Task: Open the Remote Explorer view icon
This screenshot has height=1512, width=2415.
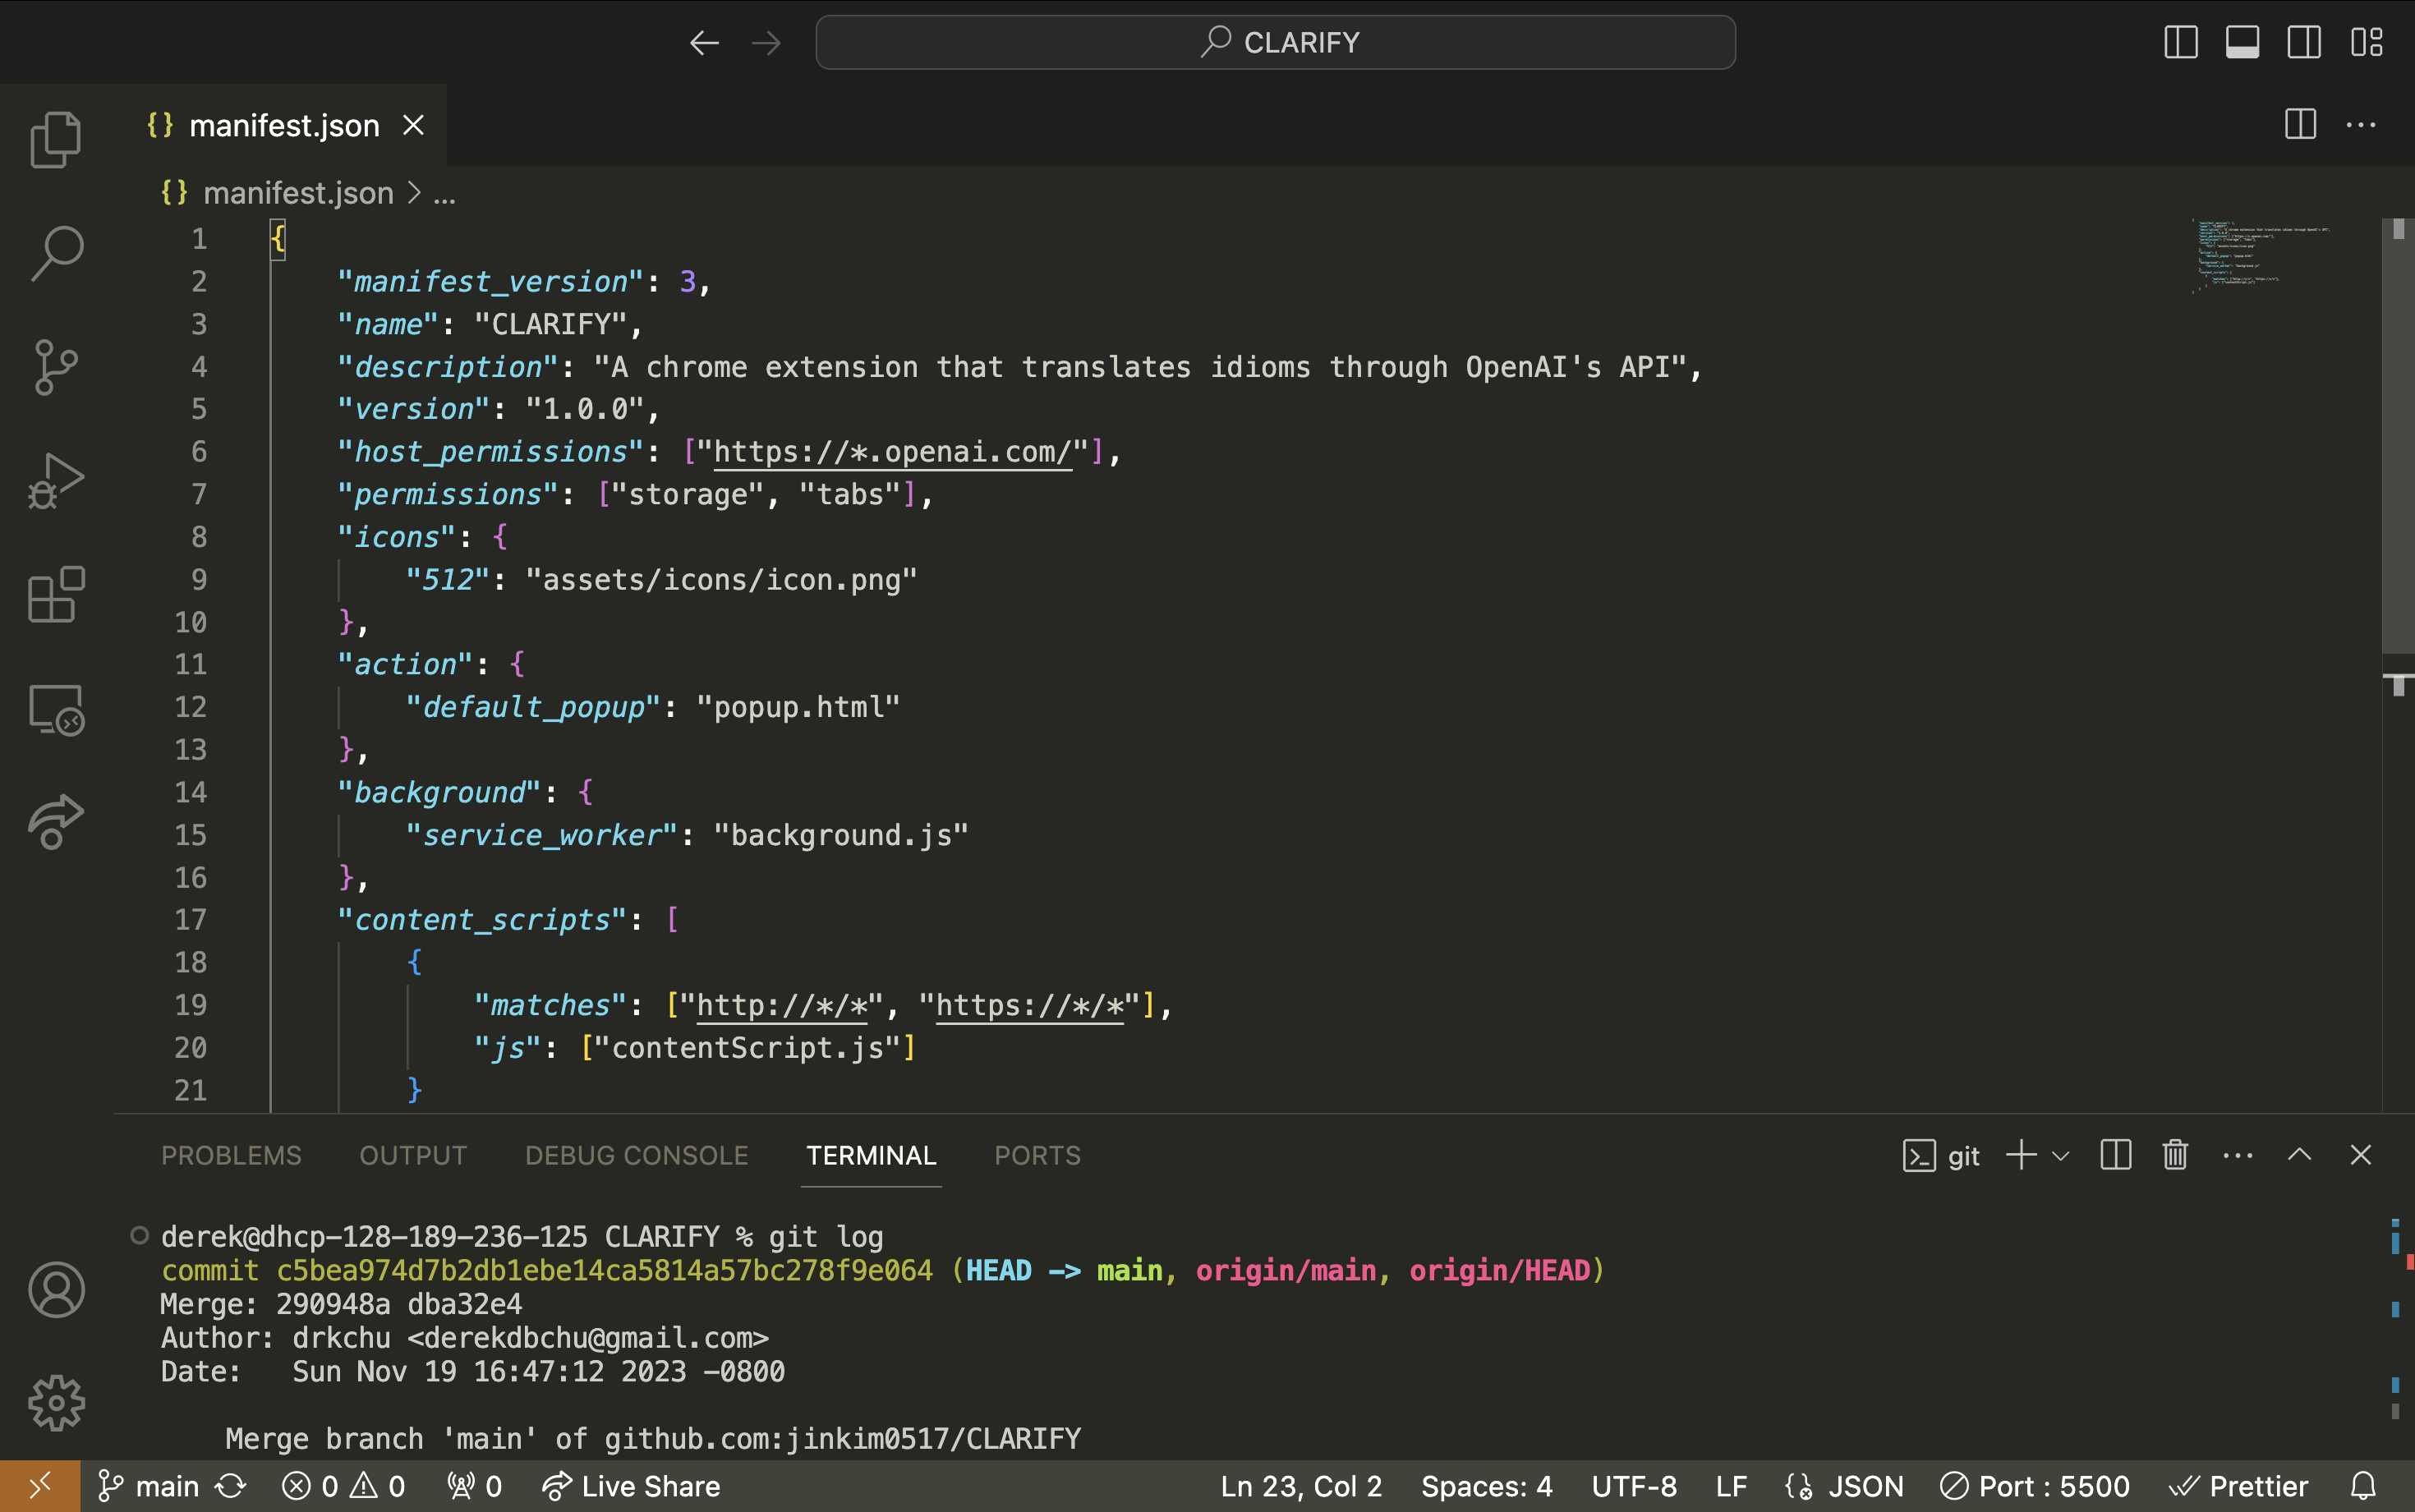Action: 56,709
